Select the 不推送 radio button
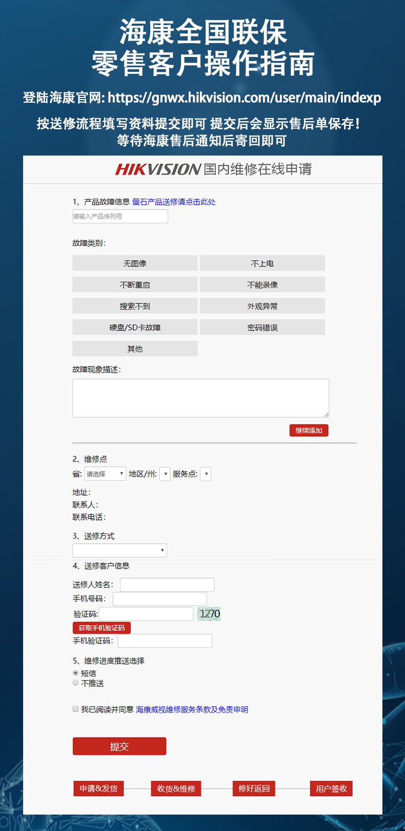The height and width of the screenshot is (831, 405). tap(76, 683)
